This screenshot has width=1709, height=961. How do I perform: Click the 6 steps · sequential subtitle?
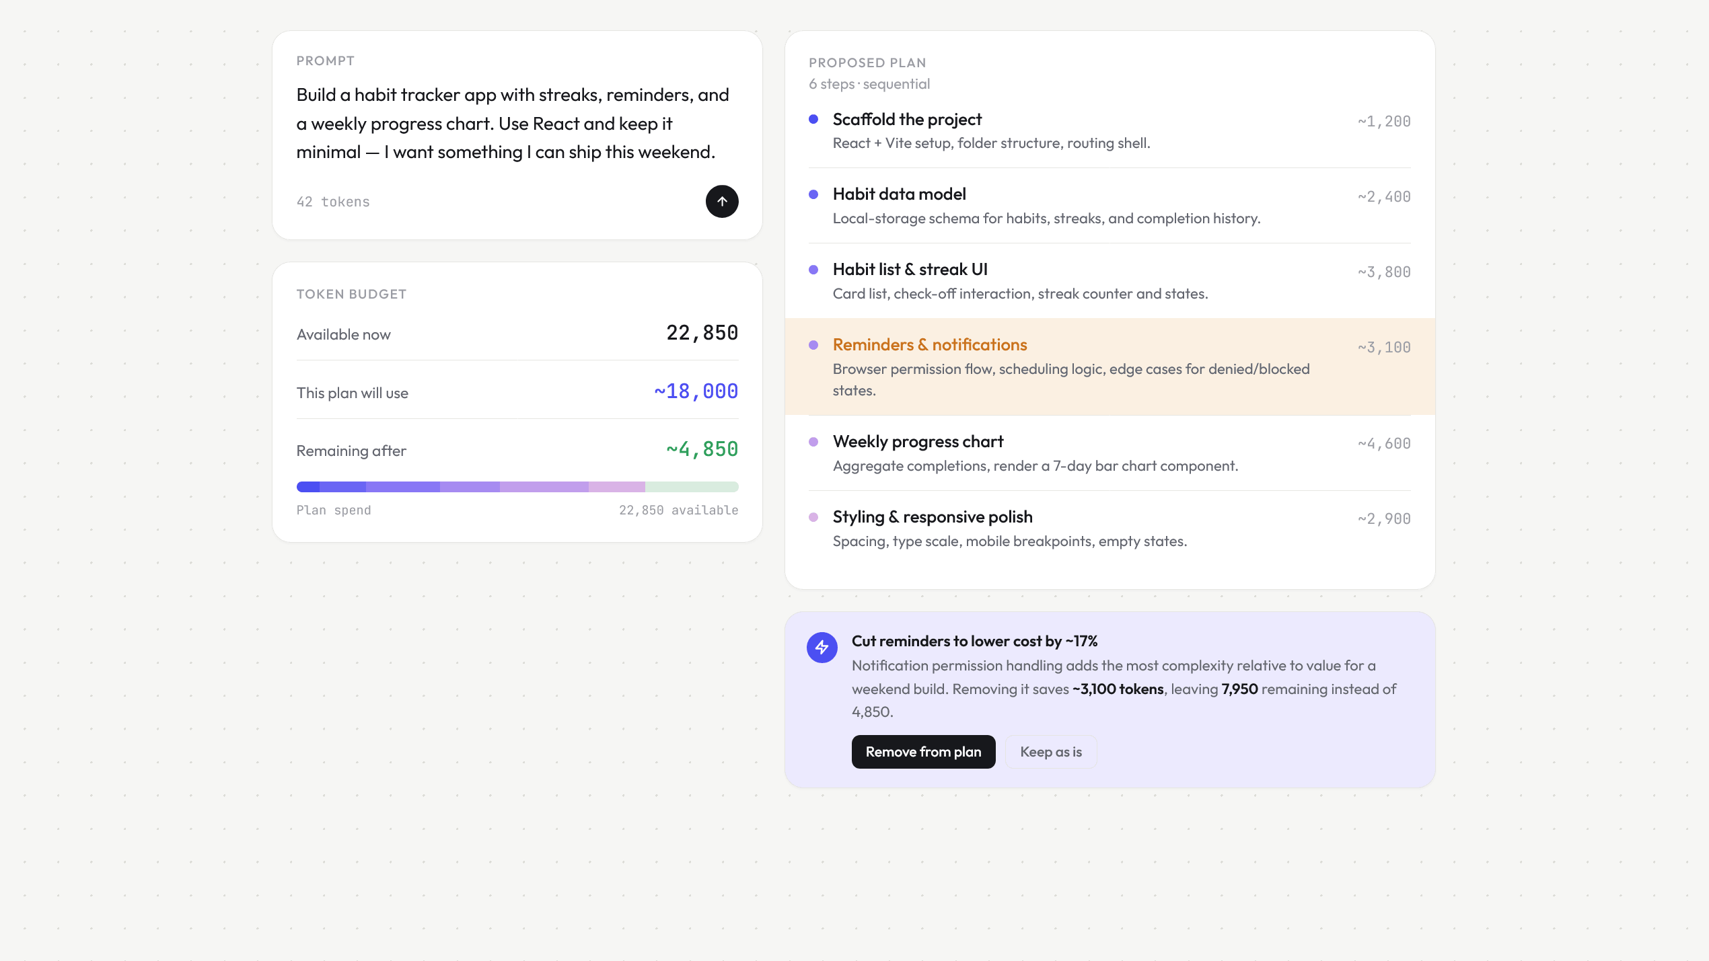pos(869,84)
